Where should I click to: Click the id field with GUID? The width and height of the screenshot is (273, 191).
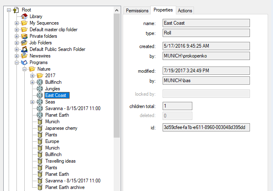(x=206, y=127)
